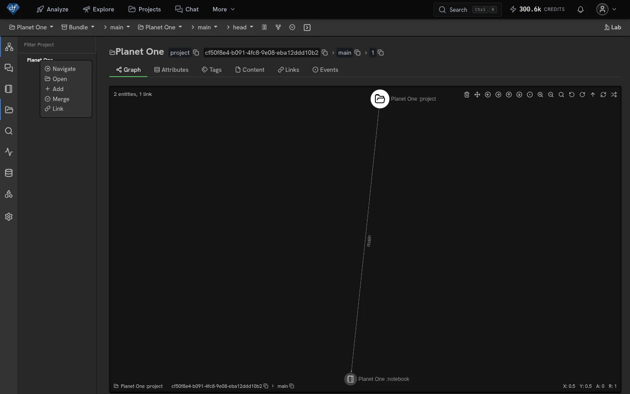The width and height of the screenshot is (630, 394).
Task: Click the plain up arrow in graph toolbar
Action: [593, 95]
